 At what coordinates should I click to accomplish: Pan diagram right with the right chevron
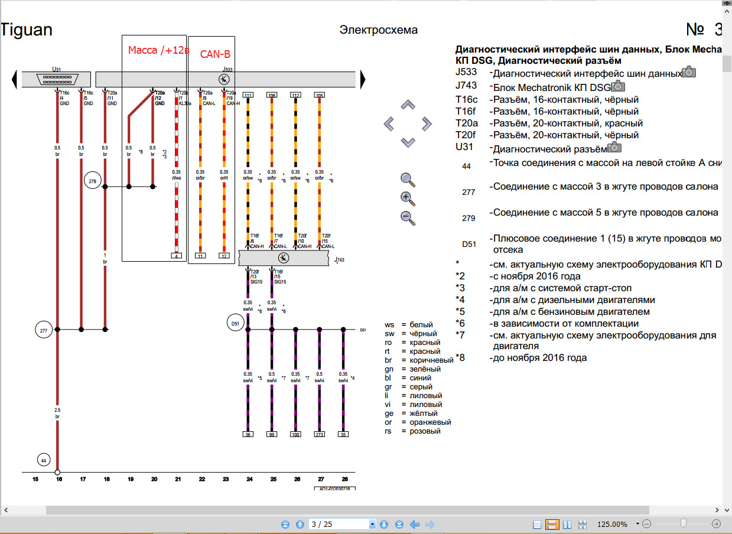point(427,123)
